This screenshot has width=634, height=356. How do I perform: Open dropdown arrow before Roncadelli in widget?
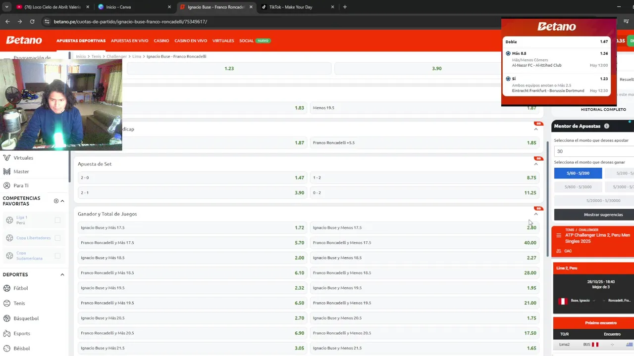[x=604, y=301]
